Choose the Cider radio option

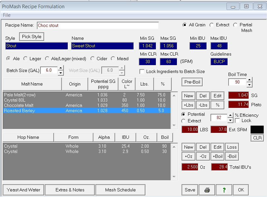92,59
